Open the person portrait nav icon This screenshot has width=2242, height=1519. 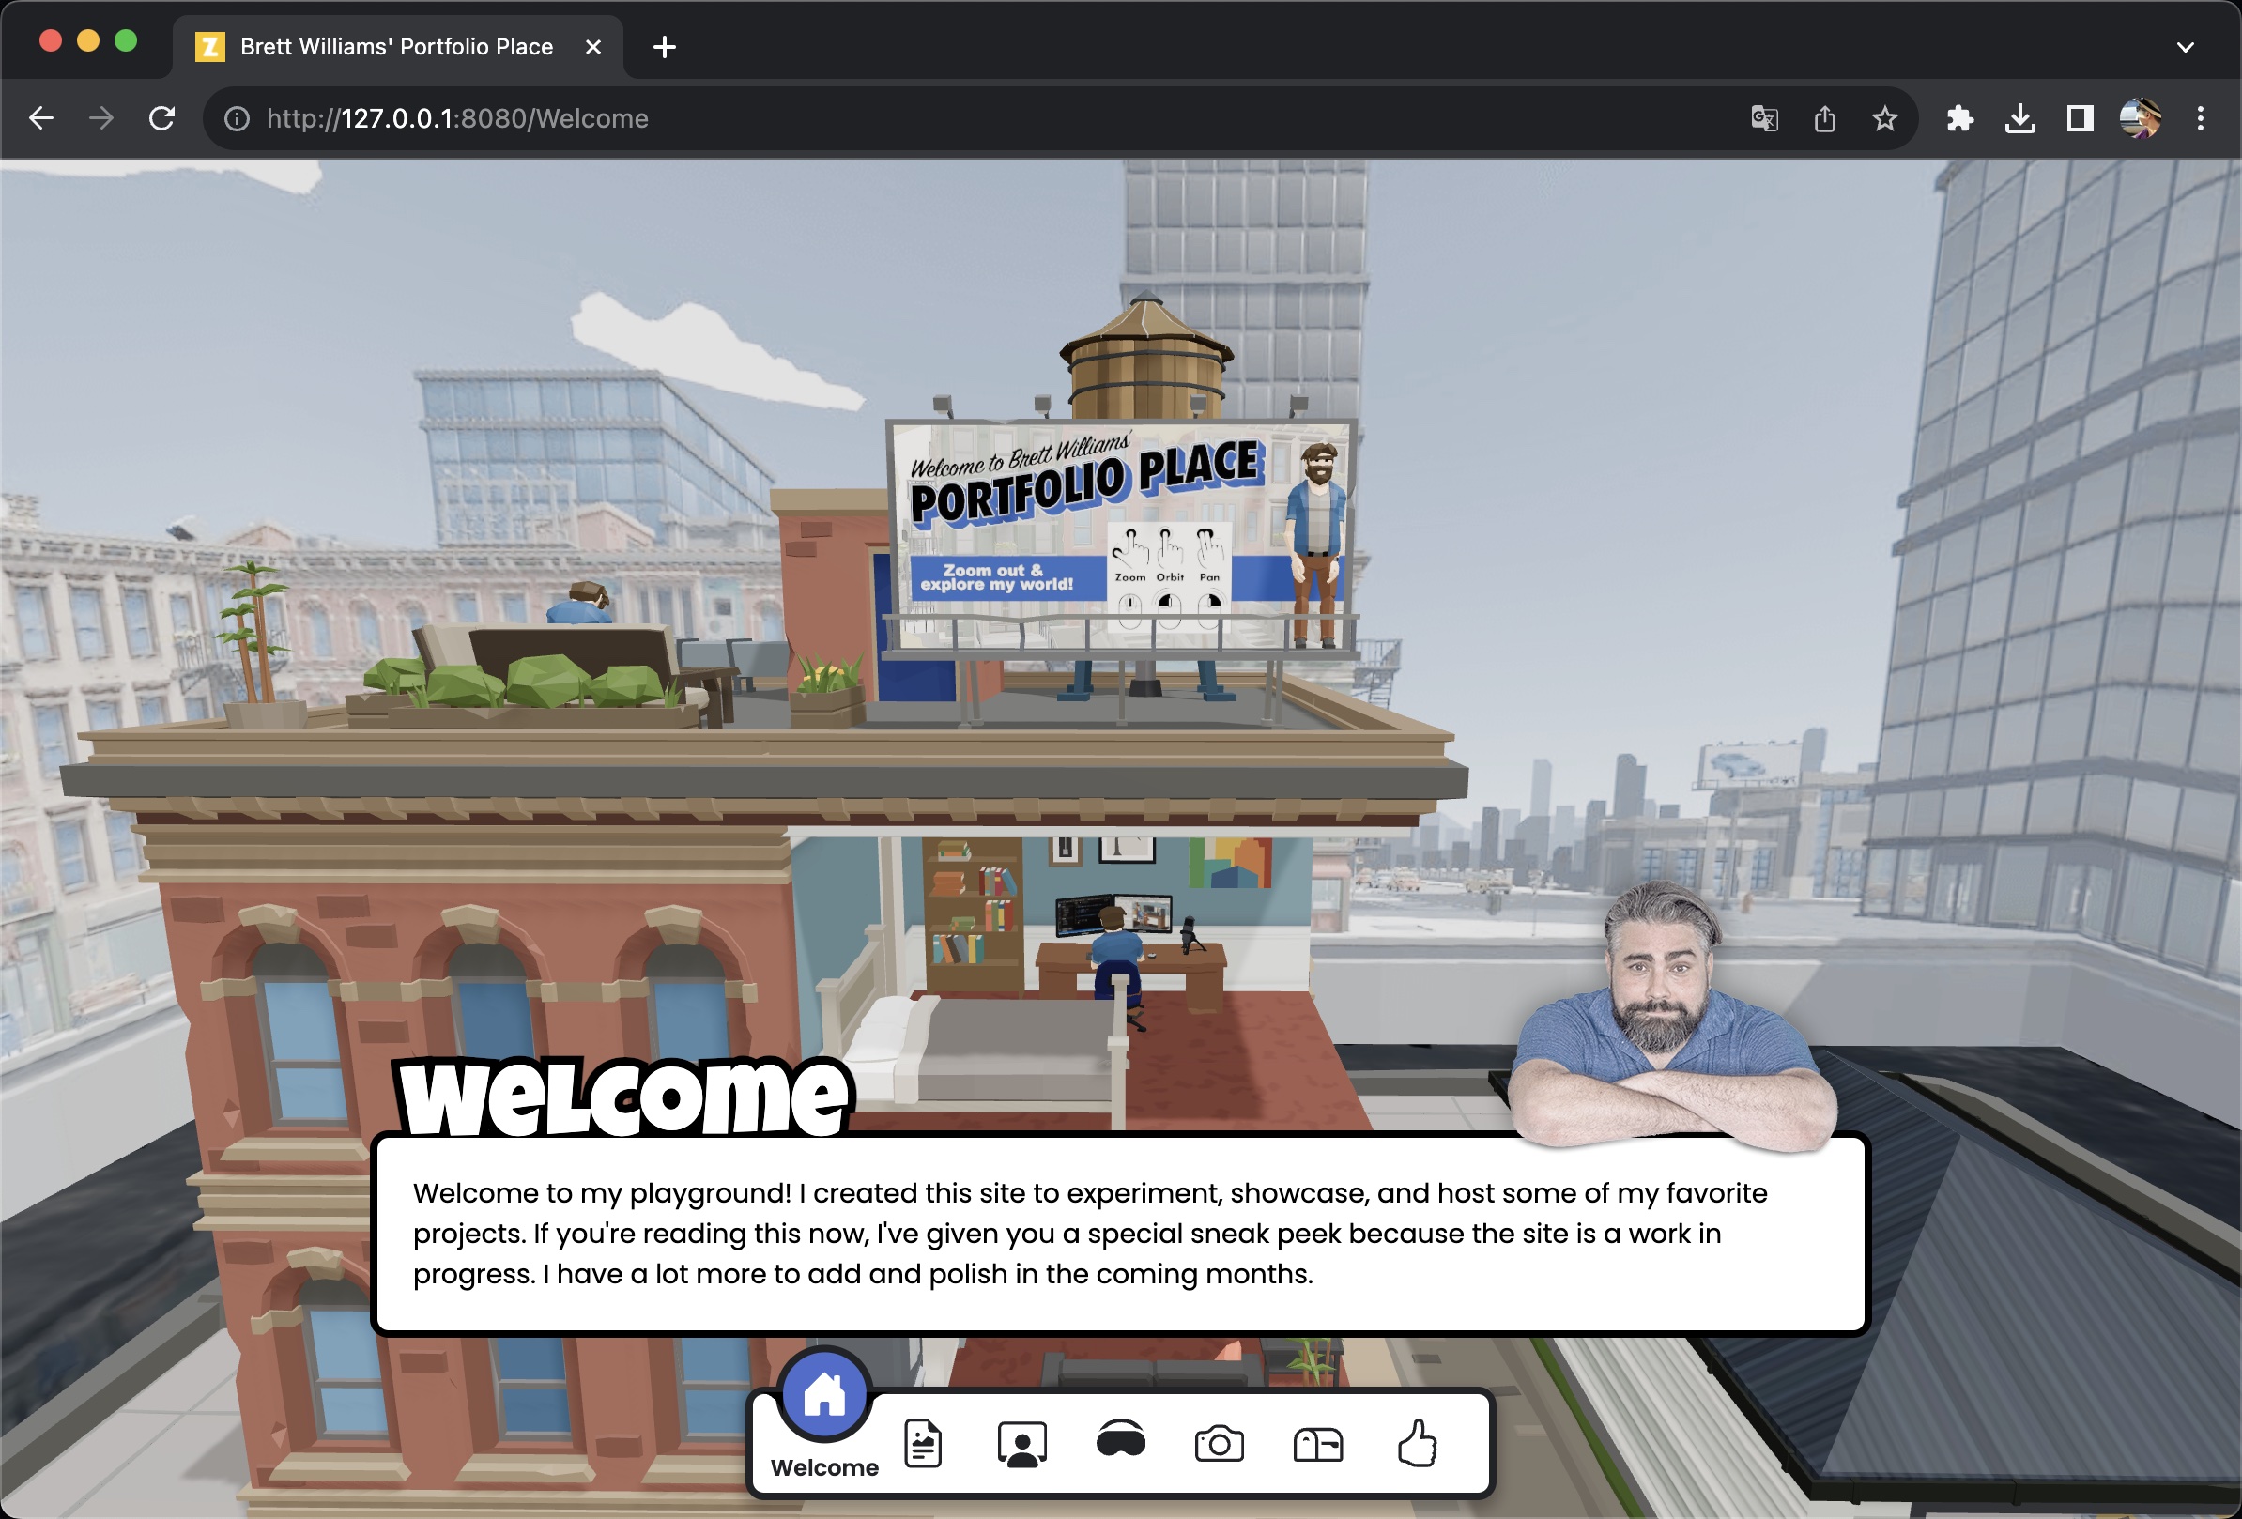[x=1021, y=1444]
